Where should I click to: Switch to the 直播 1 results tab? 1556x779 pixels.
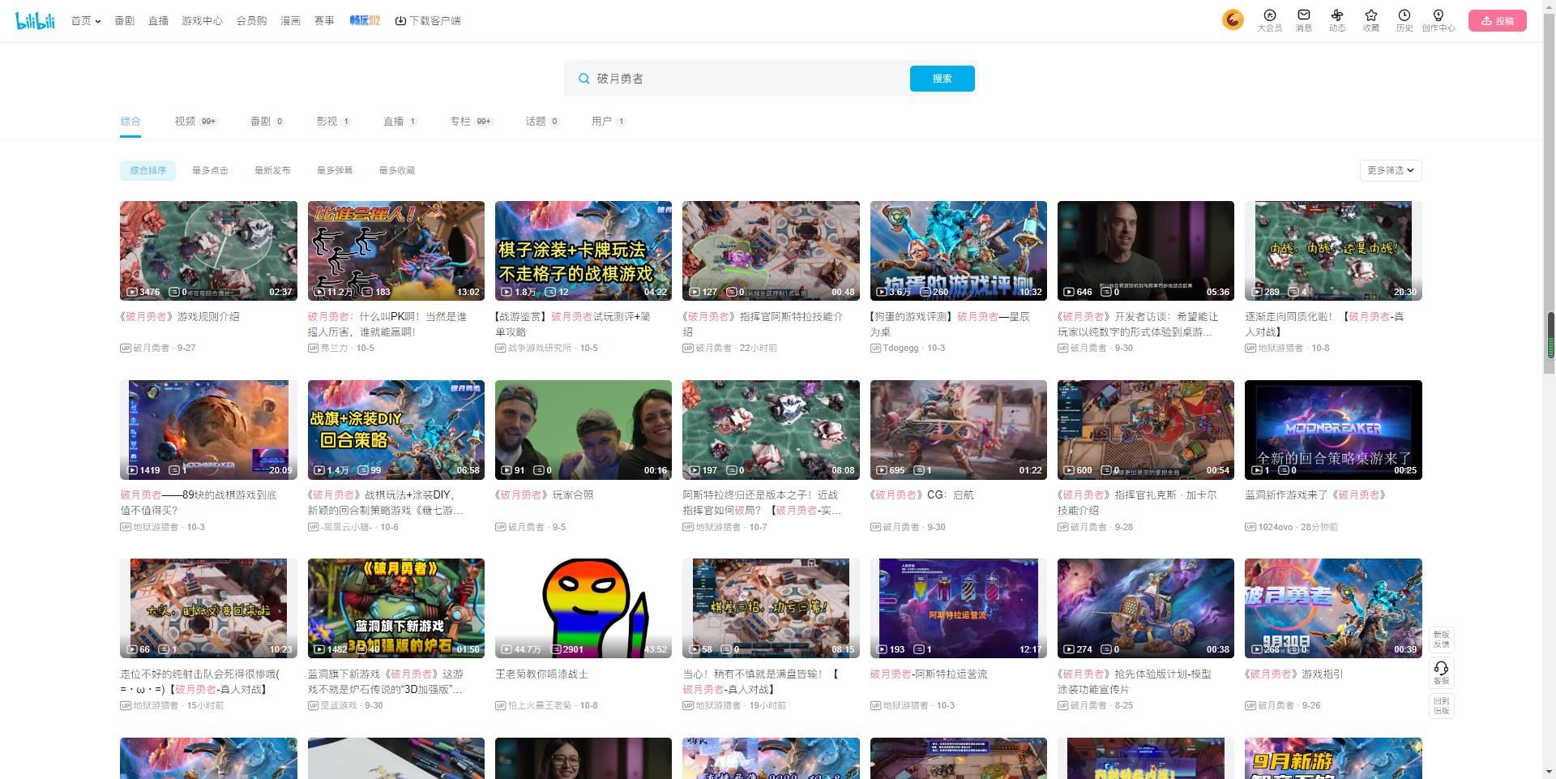click(400, 122)
